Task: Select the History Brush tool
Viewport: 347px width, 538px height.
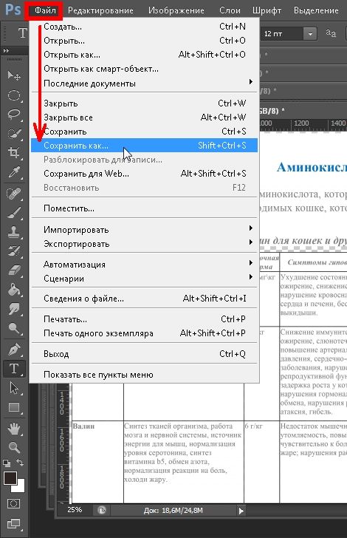Action: (14, 251)
